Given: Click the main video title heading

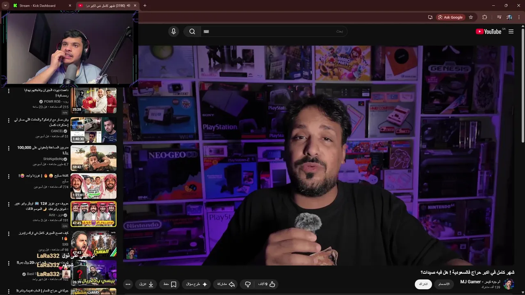Looking at the screenshot, I should [x=467, y=272].
